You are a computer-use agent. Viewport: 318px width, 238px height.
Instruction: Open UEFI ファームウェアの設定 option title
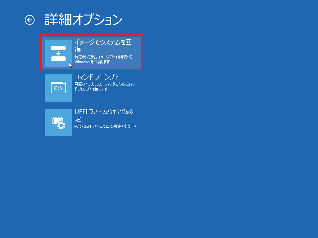click(104, 115)
